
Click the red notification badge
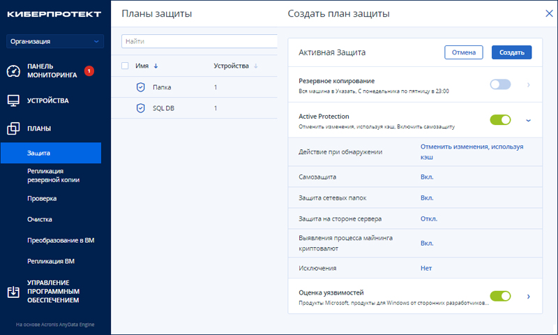89,71
